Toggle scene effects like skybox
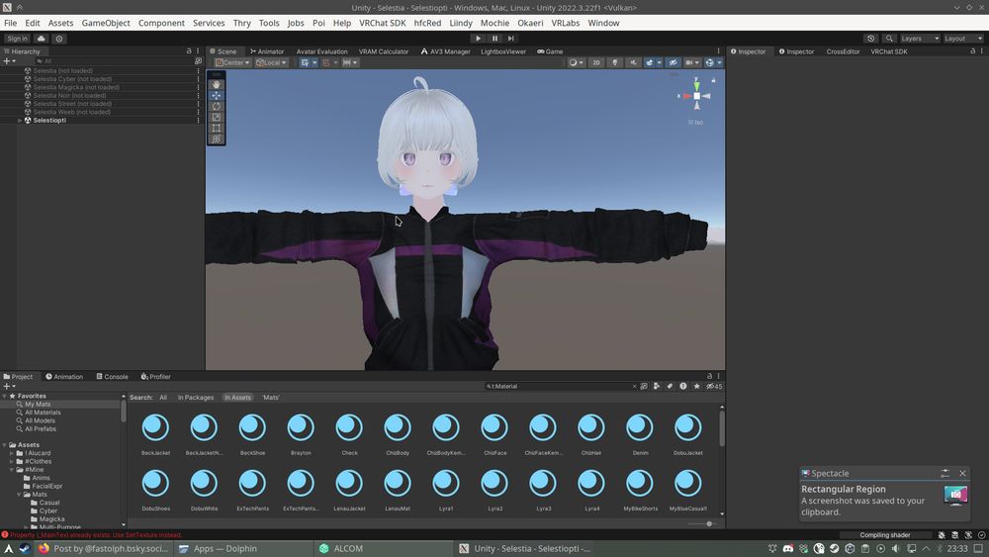The image size is (989, 557). tap(649, 62)
